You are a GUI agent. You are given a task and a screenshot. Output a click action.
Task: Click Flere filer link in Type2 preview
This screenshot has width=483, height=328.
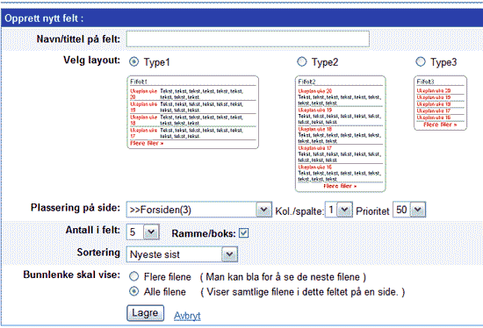pyautogui.click(x=340, y=186)
